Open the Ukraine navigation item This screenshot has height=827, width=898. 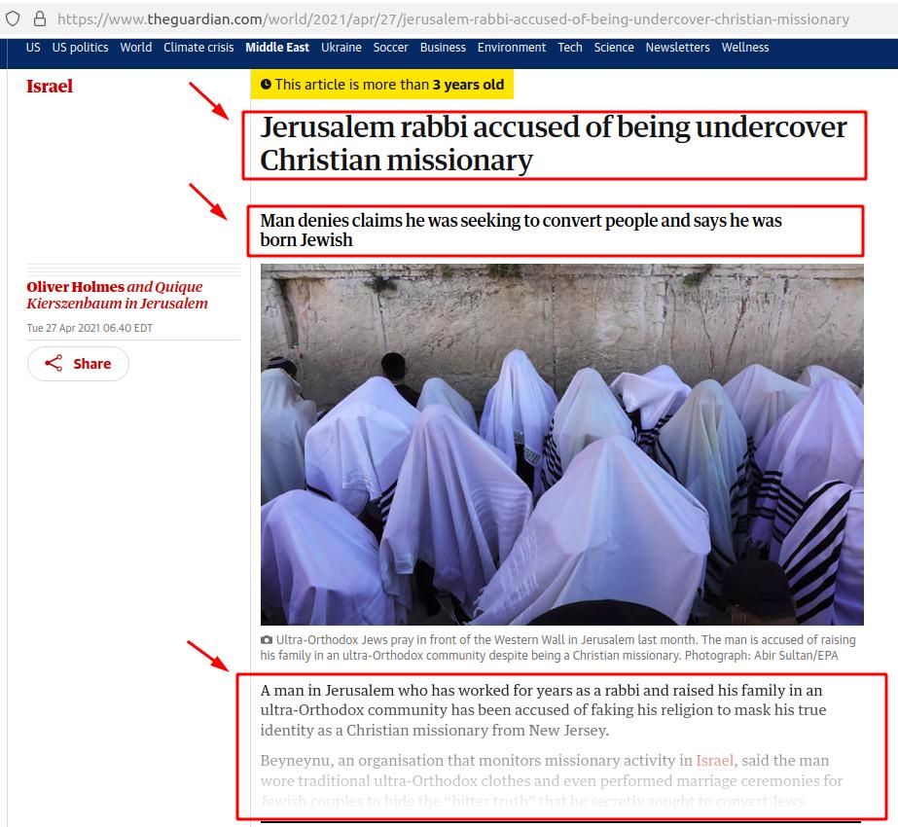(x=341, y=48)
